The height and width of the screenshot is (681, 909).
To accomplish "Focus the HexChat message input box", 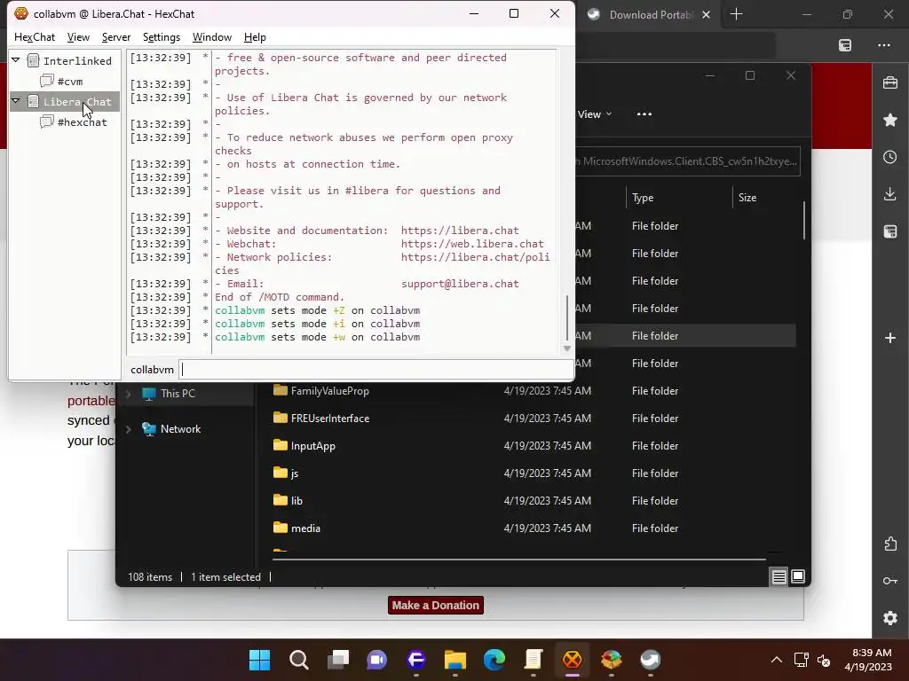I will (375, 370).
